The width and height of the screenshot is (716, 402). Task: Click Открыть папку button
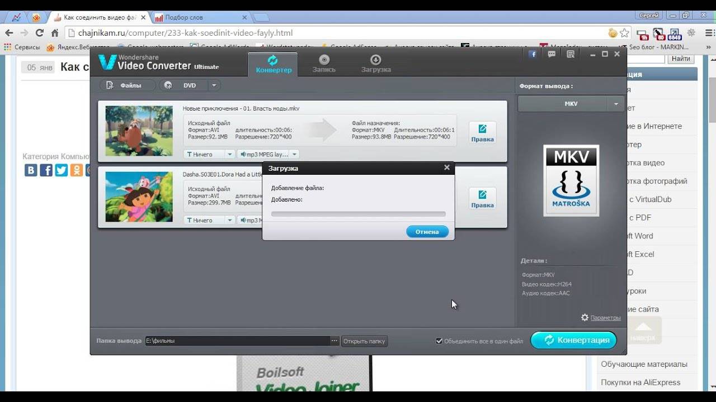click(x=364, y=341)
